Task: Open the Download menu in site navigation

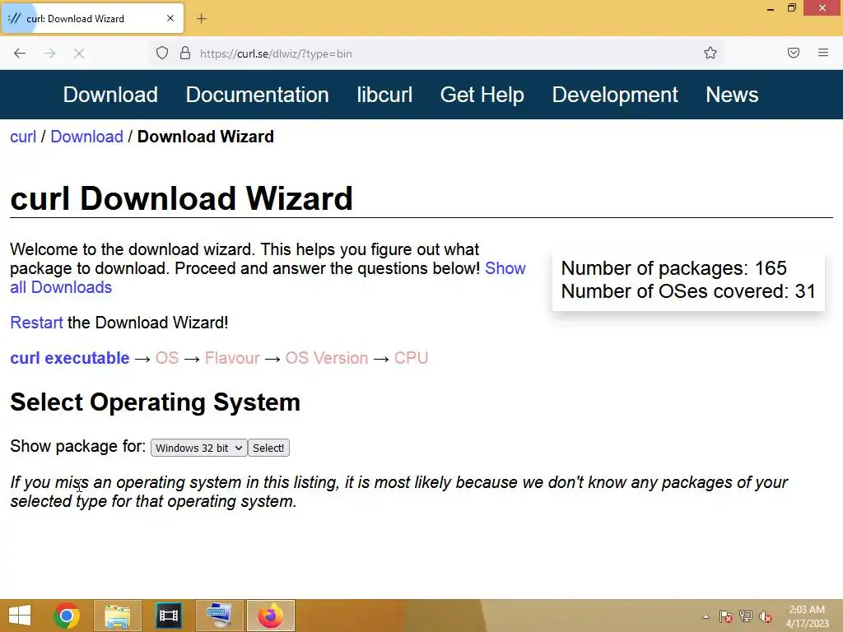Action: pyautogui.click(x=110, y=95)
